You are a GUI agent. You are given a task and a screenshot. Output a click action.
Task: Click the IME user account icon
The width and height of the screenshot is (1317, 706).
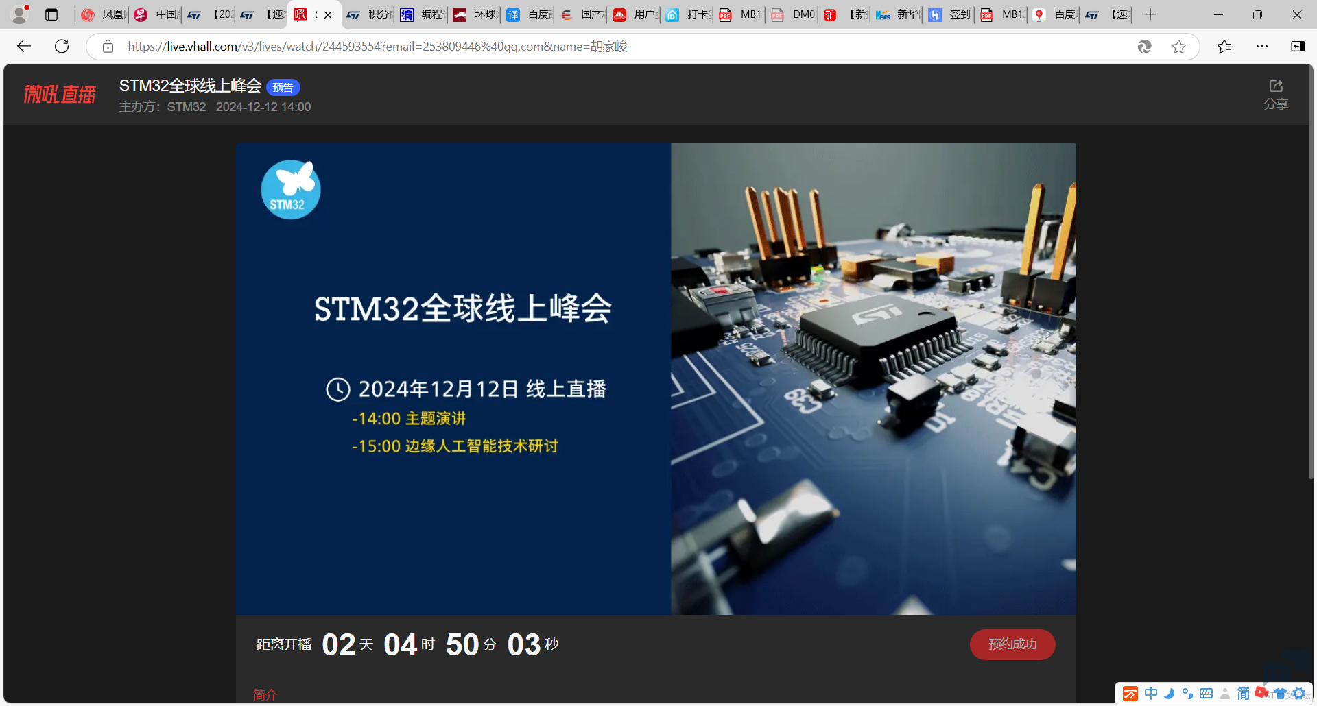[x=1224, y=694]
